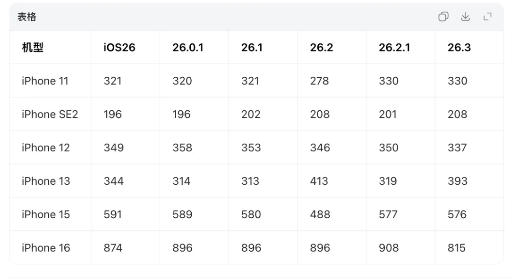Download the table with the download icon
This screenshot has width=510, height=279.
pyautogui.click(x=466, y=16)
